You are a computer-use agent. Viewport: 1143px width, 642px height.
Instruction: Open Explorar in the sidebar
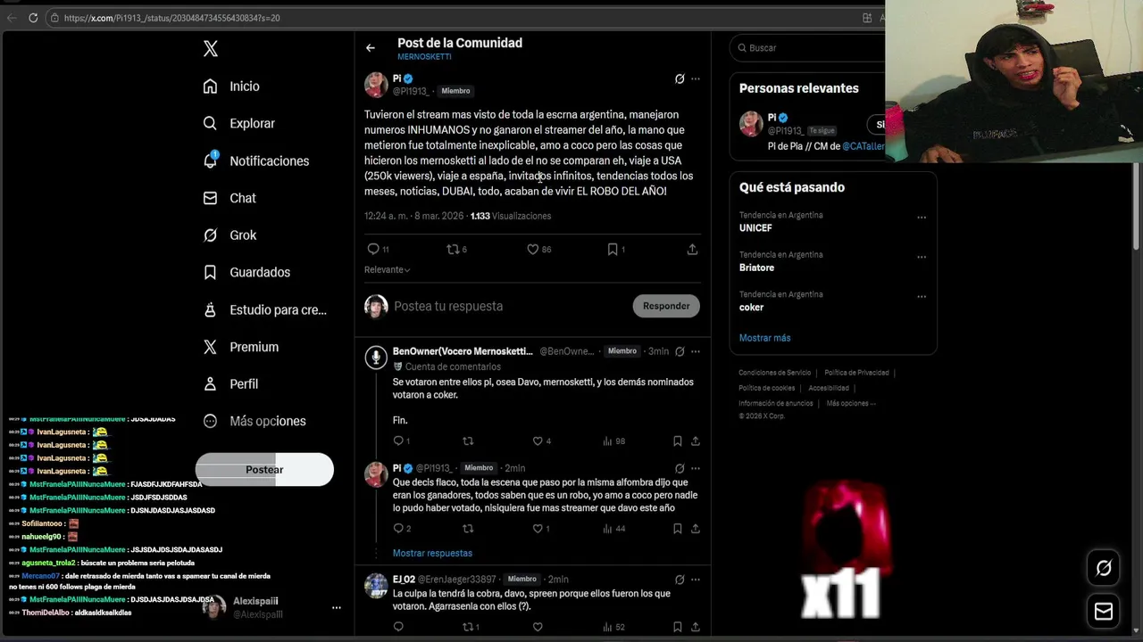tap(238, 124)
